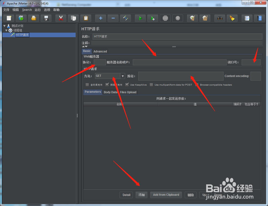This screenshot has height=206, width=268.
Task: Click into the 协议 protocol field
Action: point(100,62)
